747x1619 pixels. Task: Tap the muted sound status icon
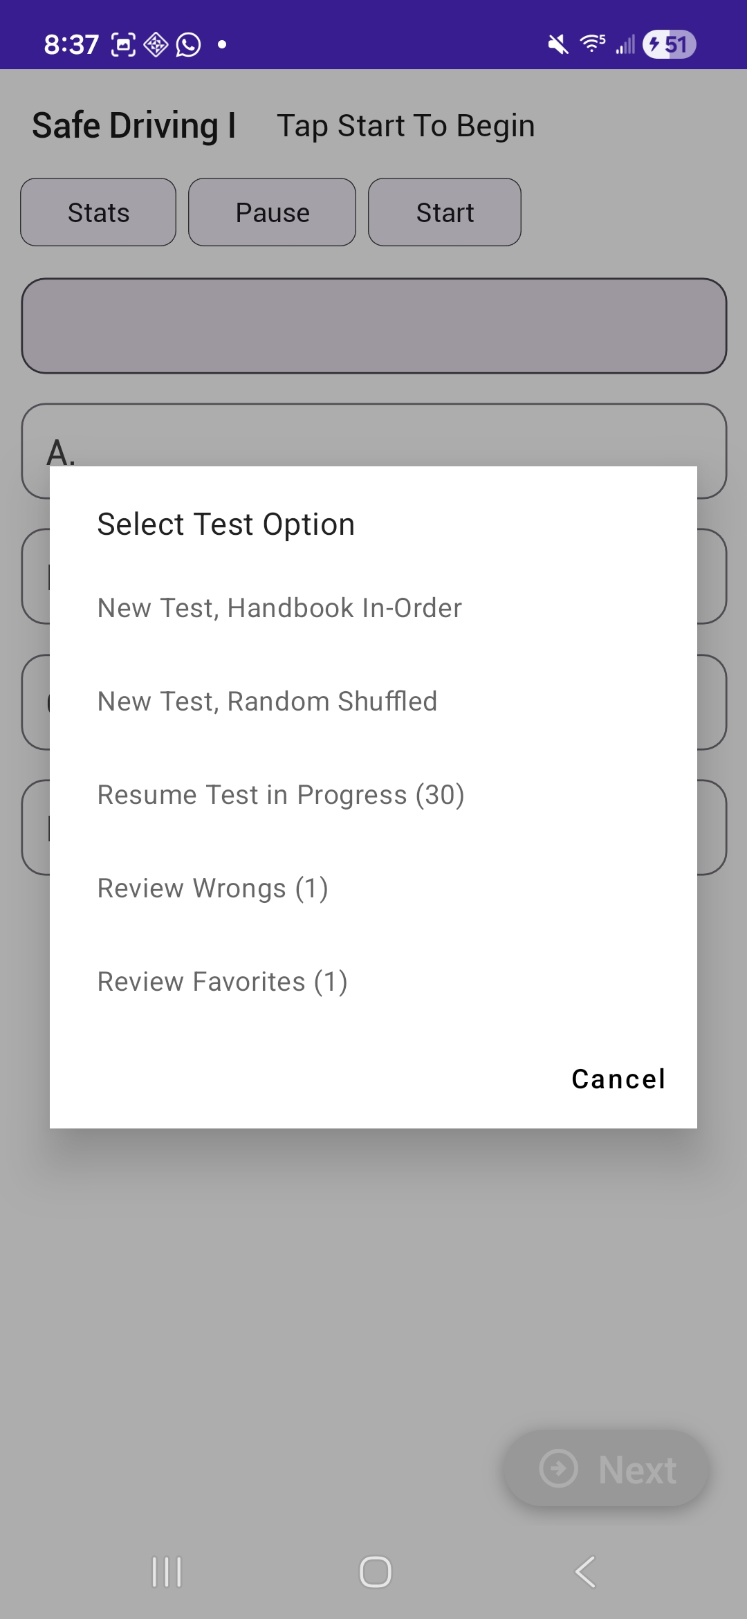tap(557, 45)
